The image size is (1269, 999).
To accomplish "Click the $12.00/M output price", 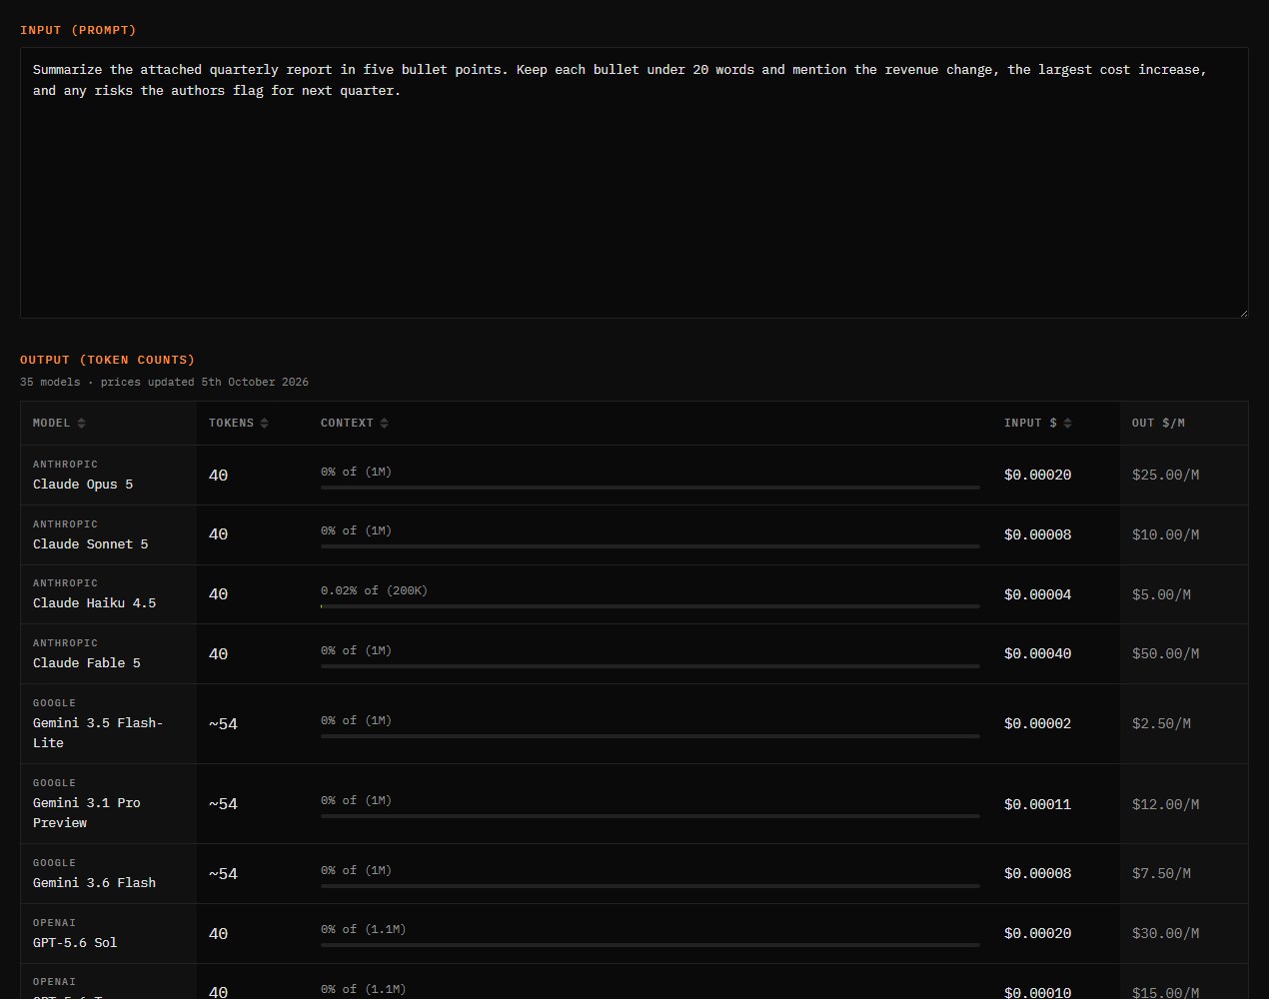I will pos(1165,804).
